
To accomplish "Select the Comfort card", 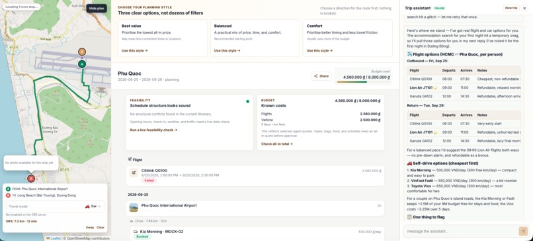I will pyautogui.click(x=347, y=38).
